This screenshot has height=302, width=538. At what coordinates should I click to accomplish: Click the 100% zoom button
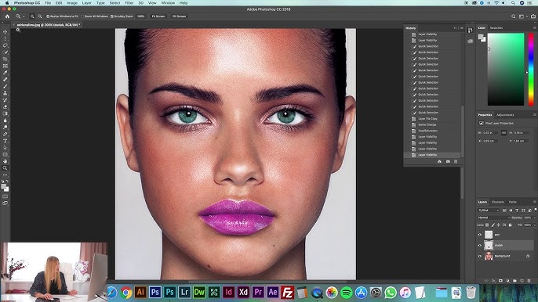(x=140, y=16)
